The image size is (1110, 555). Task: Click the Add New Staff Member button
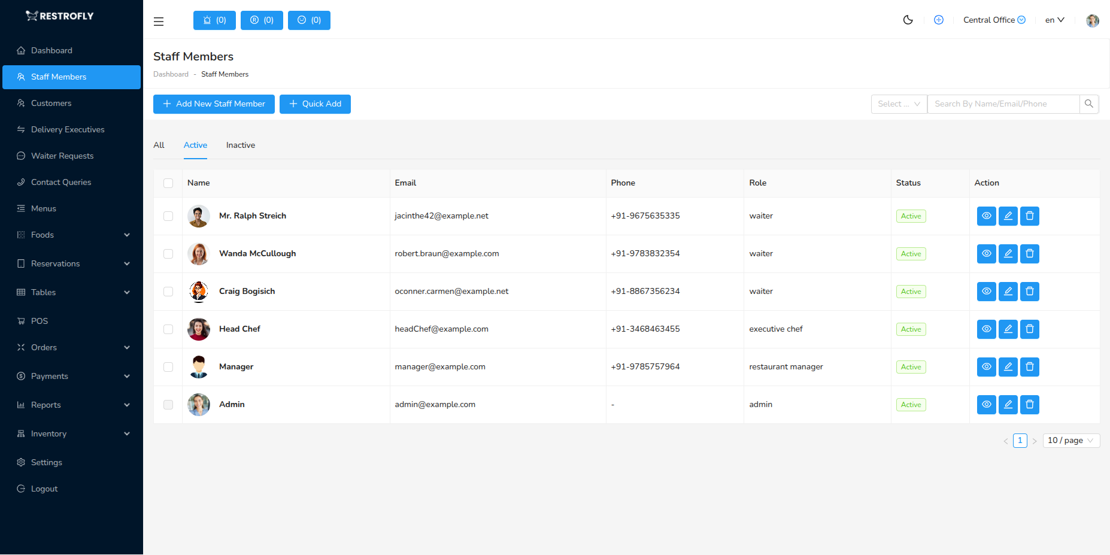point(213,104)
